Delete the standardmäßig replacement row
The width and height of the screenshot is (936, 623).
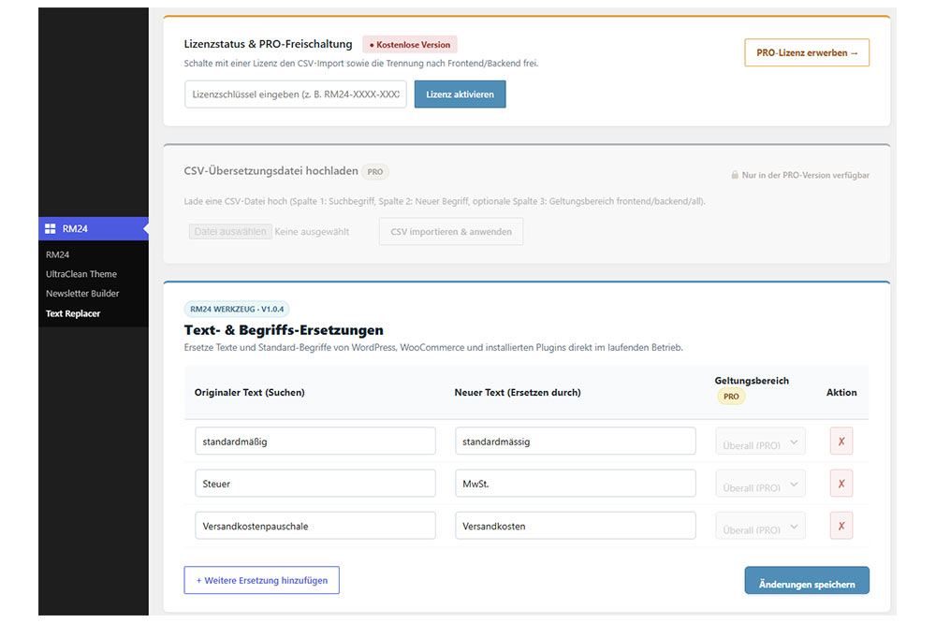(841, 441)
